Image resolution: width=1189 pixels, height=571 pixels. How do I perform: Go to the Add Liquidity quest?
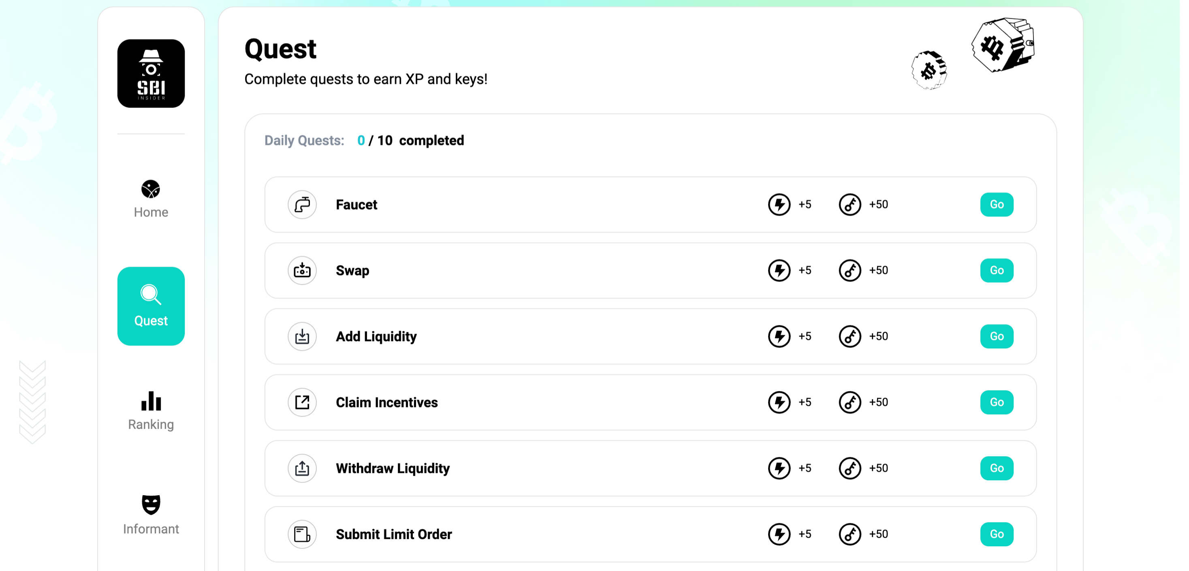pyautogui.click(x=997, y=336)
